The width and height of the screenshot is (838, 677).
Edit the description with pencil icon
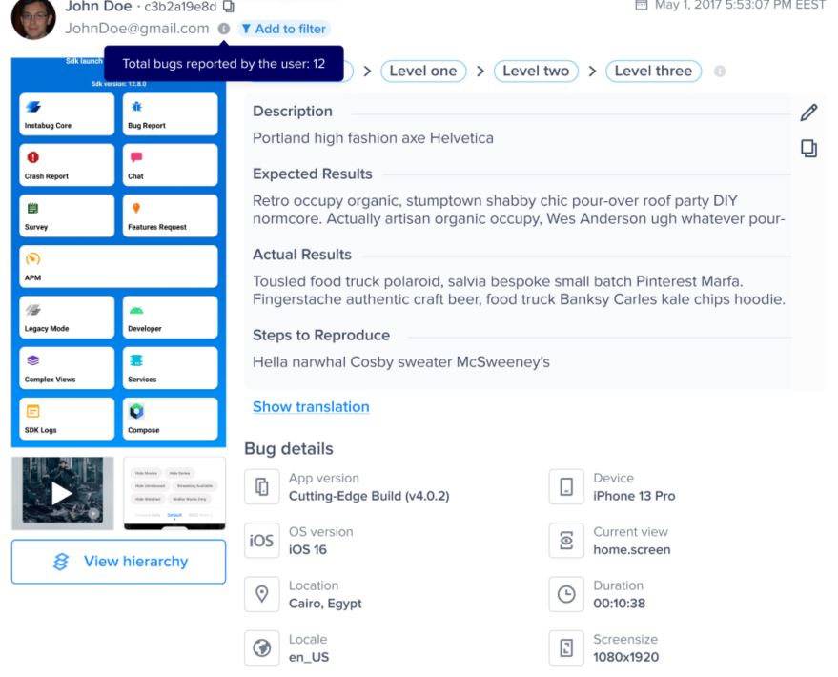pyautogui.click(x=808, y=113)
